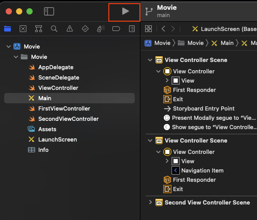257x220 pixels.
Task: Run the project with the Play button
Action: [x=125, y=11]
